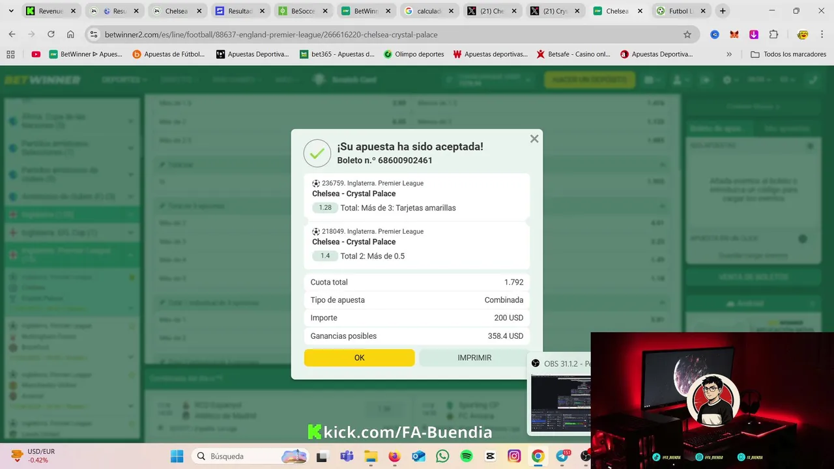Viewport: 834px width, 469px height.
Task: Open BetWinner Apuestas bookmark
Action: 85,54
